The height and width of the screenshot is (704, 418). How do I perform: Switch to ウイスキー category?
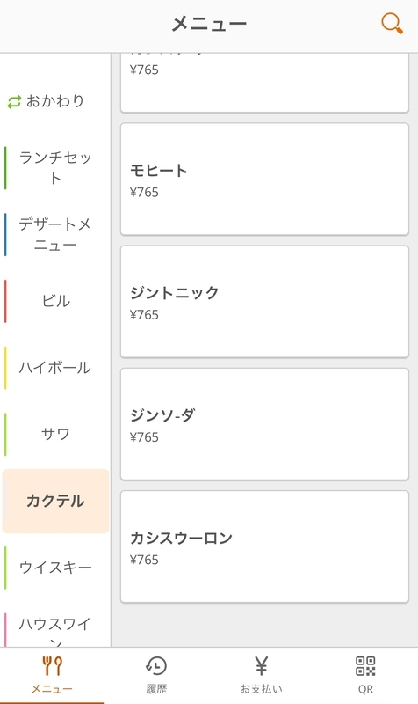[x=55, y=568]
